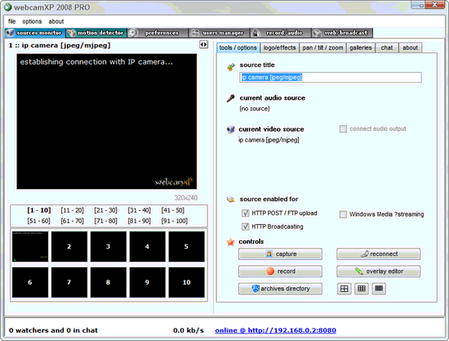This screenshot has height=341, width=449.
Task: Select source thumbnail 8
Action: click(x=109, y=282)
